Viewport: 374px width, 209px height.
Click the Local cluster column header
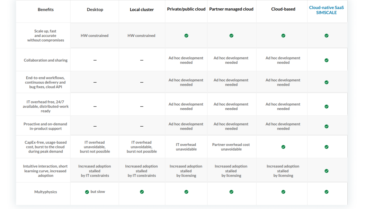(x=142, y=9)
